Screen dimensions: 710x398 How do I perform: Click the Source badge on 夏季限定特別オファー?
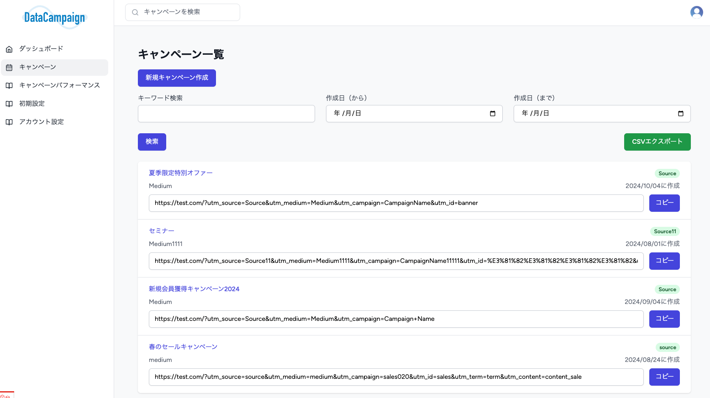point(667,173)
